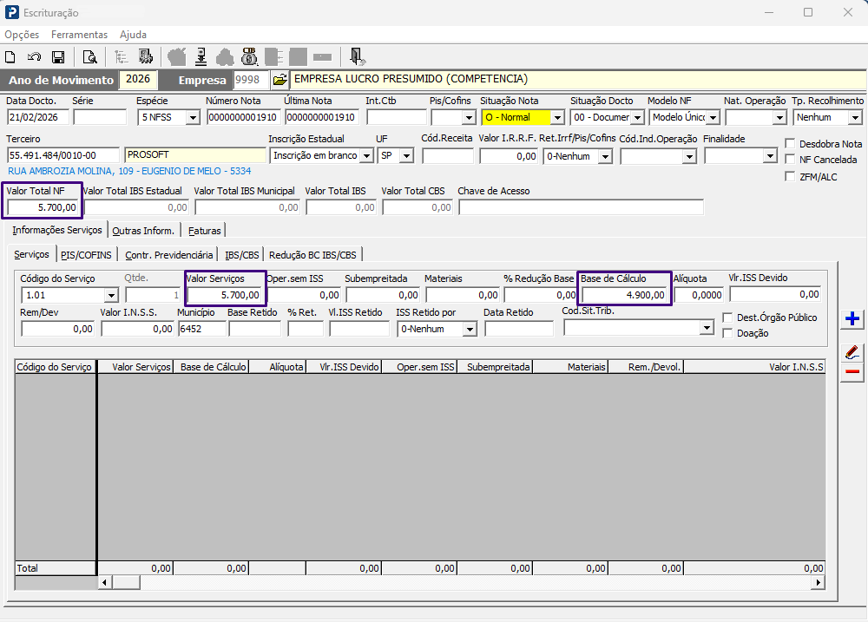Viewport: 868px width, 622px height.
Task: Focus the Valor Total NF field
Action: tap(43, 207)
